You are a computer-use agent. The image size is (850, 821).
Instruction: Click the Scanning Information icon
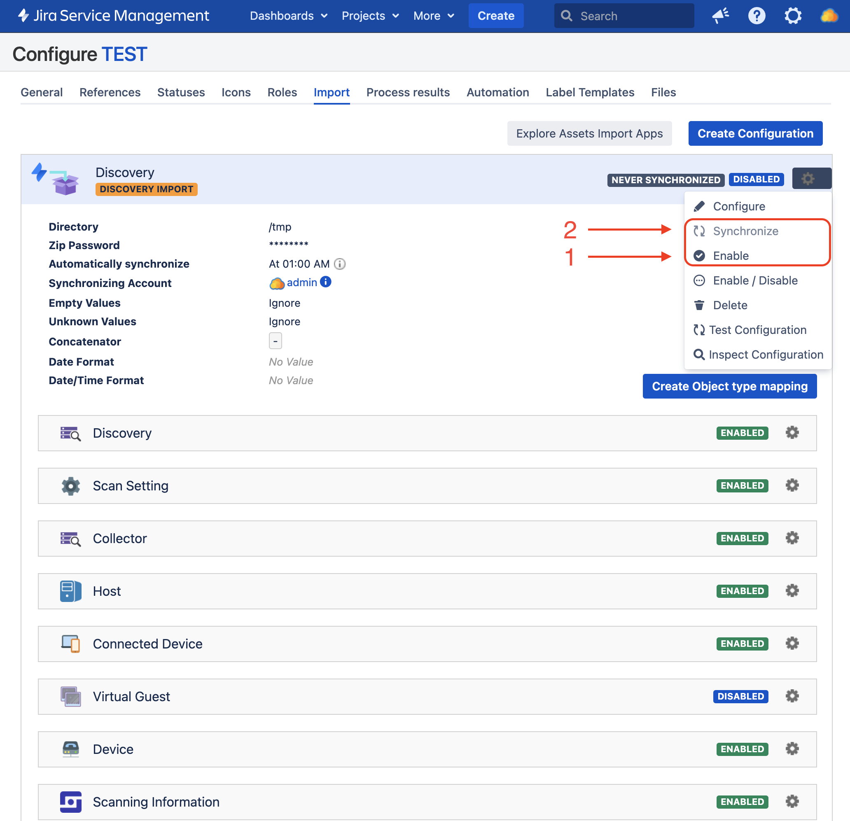(71, 802)
